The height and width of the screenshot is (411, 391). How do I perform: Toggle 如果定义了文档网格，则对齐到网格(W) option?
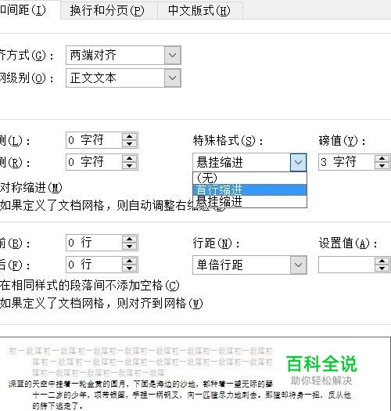[x=102, y=304]
